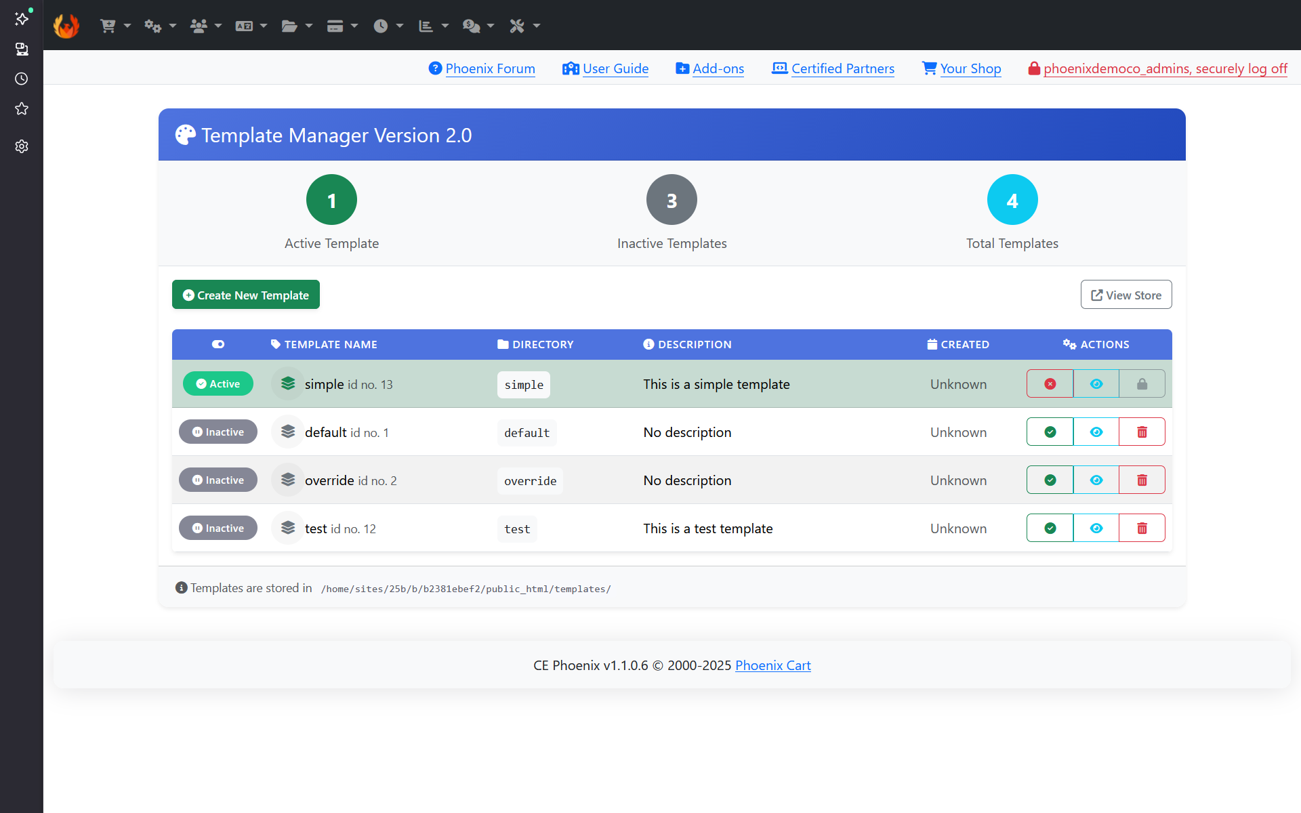Open the chart reports menu icon
The image size is (1301, 813).
tap(426, 26)
